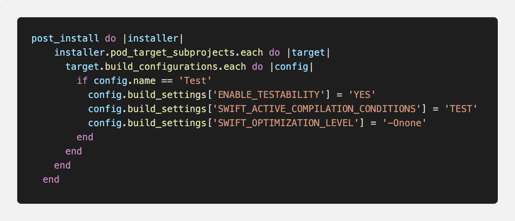Click the post_install keyword
The width and height of the screenshot is (515, 221).
65,38
